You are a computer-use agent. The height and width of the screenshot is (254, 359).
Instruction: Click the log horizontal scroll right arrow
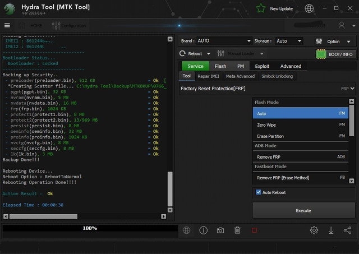tap(163, 216)
